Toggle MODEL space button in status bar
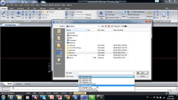 pyautogui.click(x=83, y=93)
